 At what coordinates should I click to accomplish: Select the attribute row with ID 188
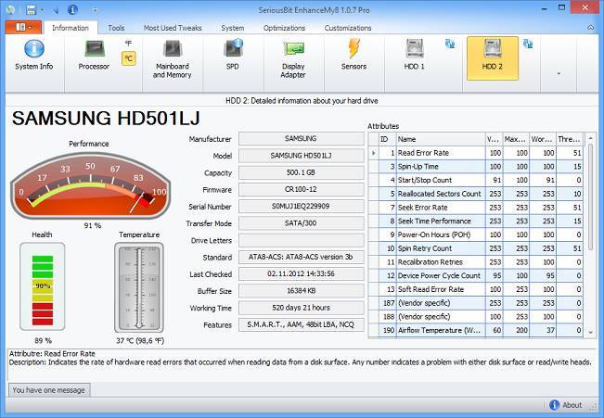476,316
